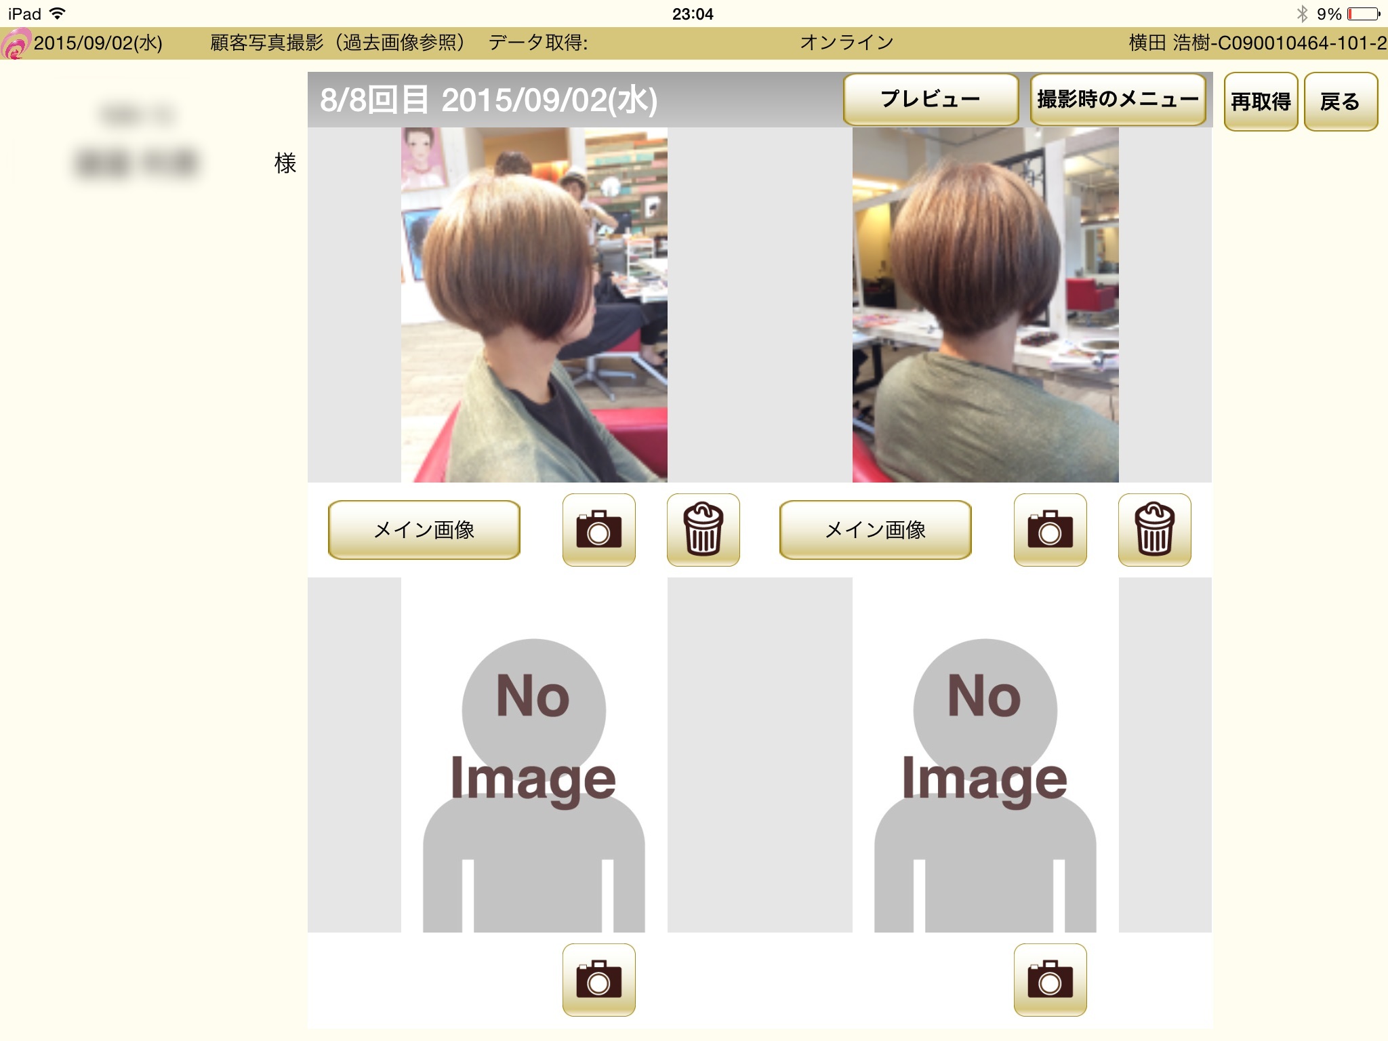Tap the データ取得: label
1388x1041 pixels.
pyautogui.click(x=538, y=43)
